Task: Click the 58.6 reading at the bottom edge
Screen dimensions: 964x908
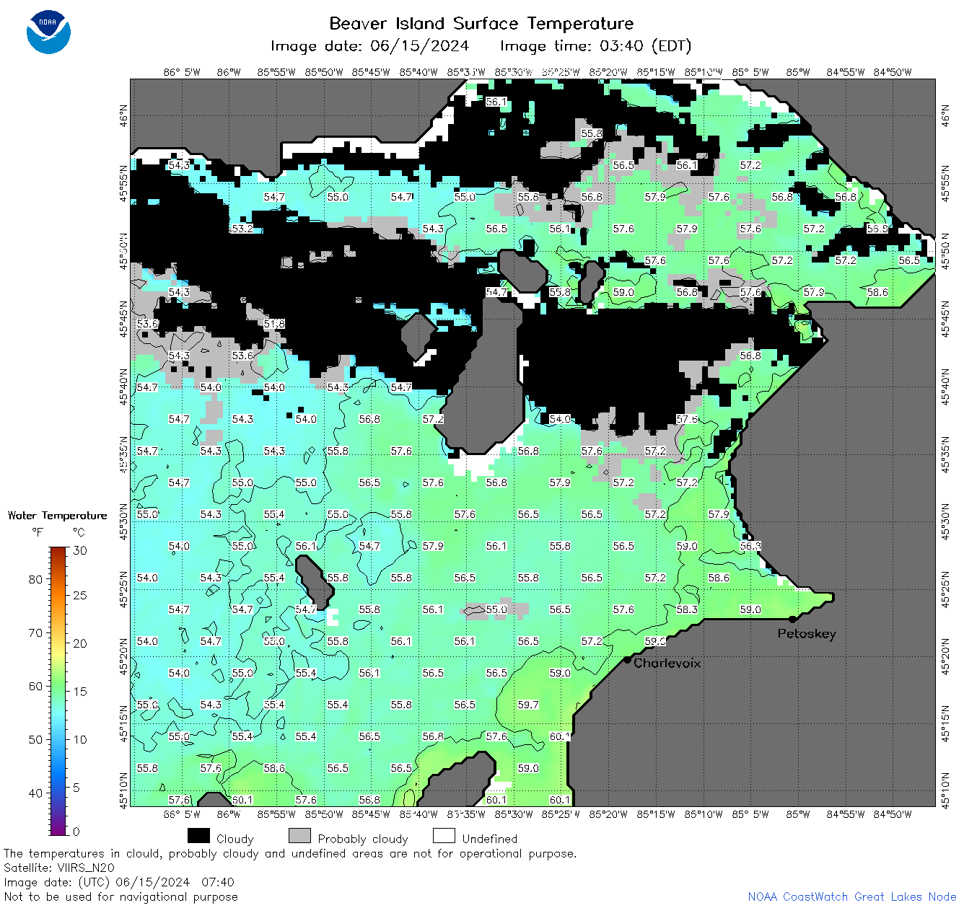Action: 274,768
